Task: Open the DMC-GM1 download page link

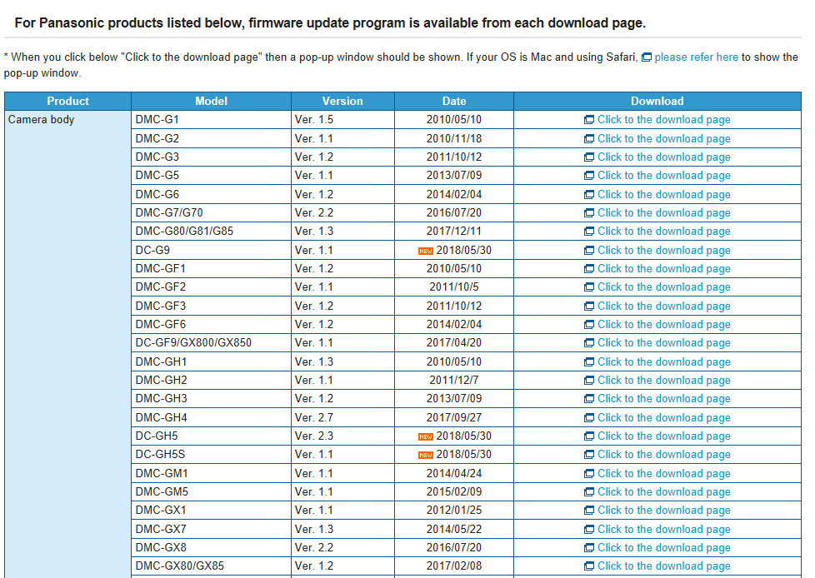Action: pyautogui.click(x=663, y=474)
